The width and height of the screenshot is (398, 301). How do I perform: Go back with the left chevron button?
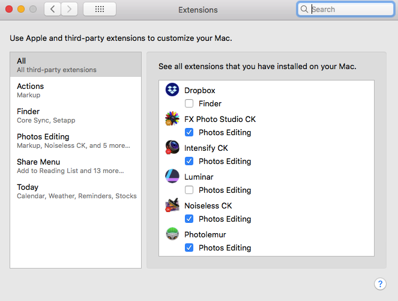click(53, 10)
